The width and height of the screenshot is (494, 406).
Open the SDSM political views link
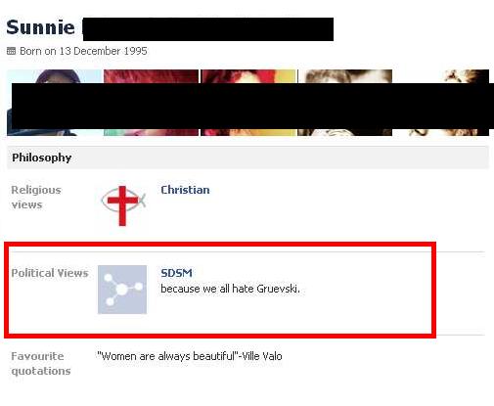click(x=176, y=273)
